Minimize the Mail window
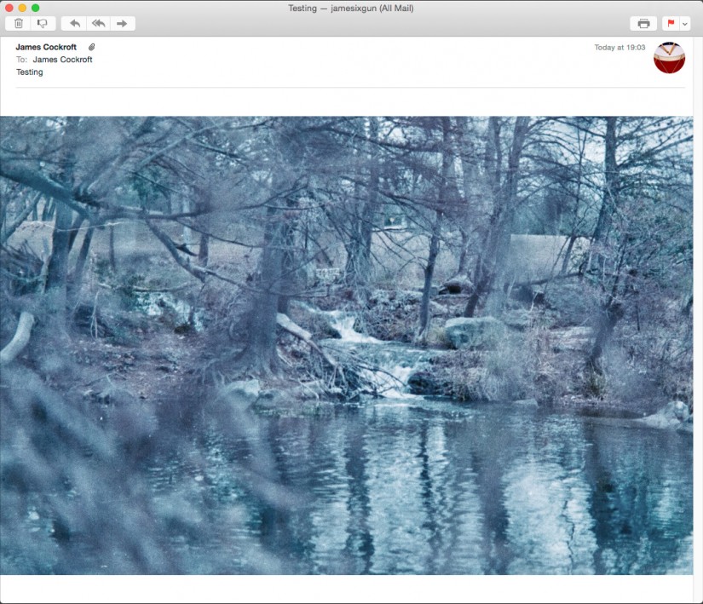The height and width of the screenshot is (604, 703). pos(22,7)
